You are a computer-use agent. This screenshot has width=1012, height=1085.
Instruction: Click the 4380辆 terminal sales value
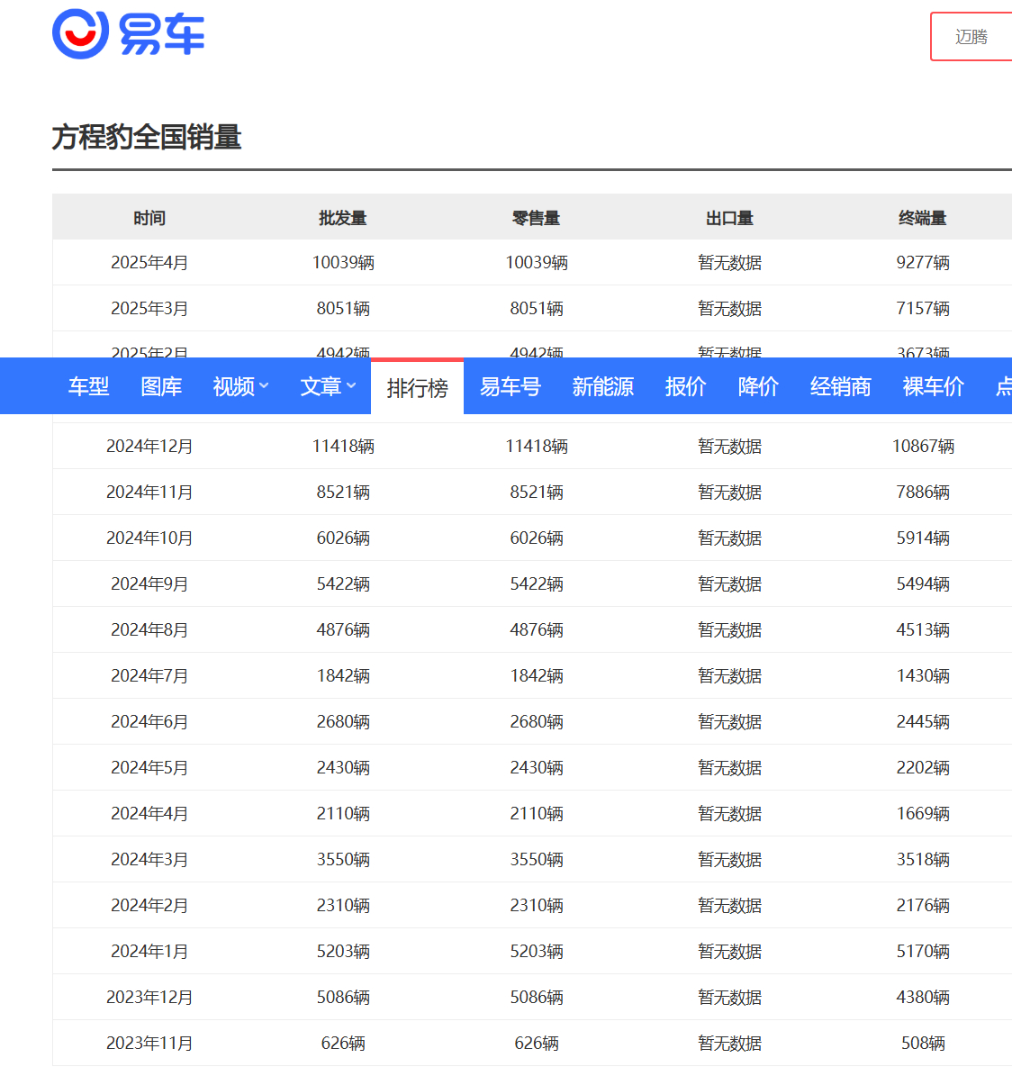[923, 997]
